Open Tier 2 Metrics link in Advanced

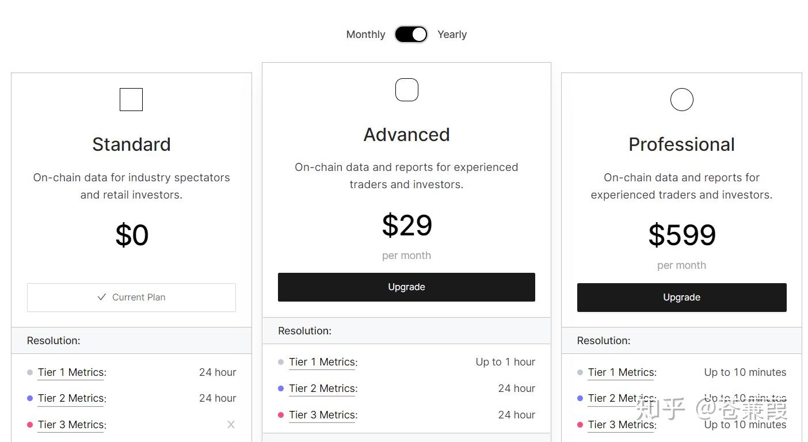click(x=323, y=388)
